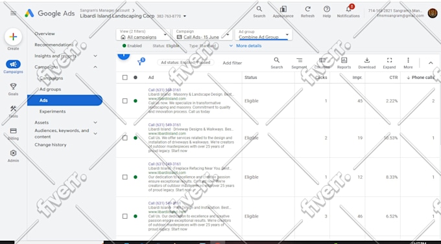This screenshot has height=244, width=441.
Task: Check the Driveway Designs & Walkways ad
Action: tap(125, 138)
